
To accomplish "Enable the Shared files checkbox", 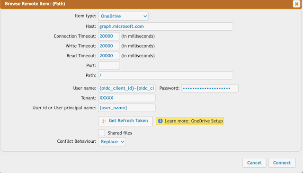I will point(102,133).
